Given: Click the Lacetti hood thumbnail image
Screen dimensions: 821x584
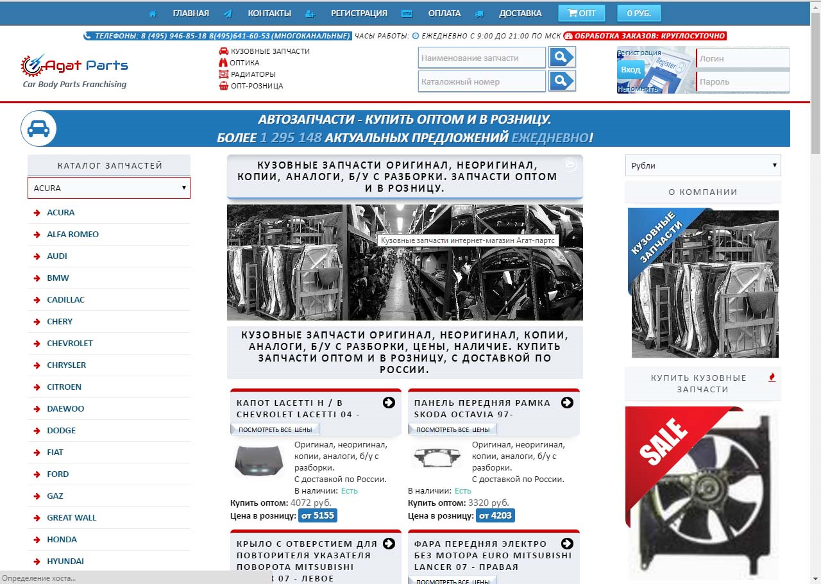Looking at the screenshot, I should 258,460.
